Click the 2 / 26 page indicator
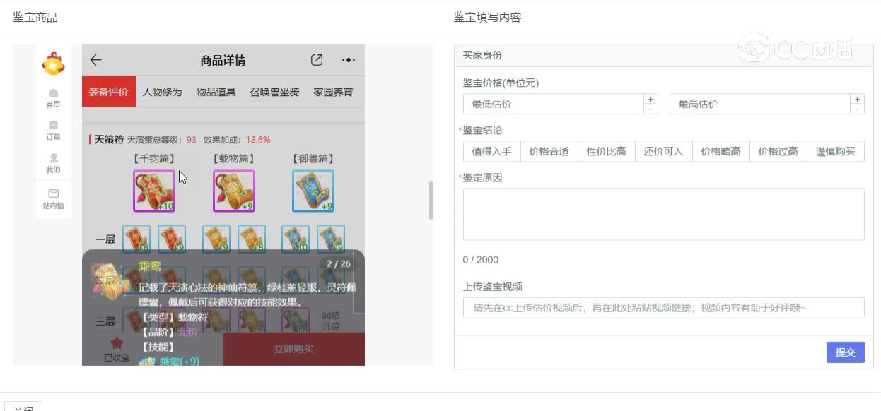The image size is (881, 411). (x=337, y=263)
